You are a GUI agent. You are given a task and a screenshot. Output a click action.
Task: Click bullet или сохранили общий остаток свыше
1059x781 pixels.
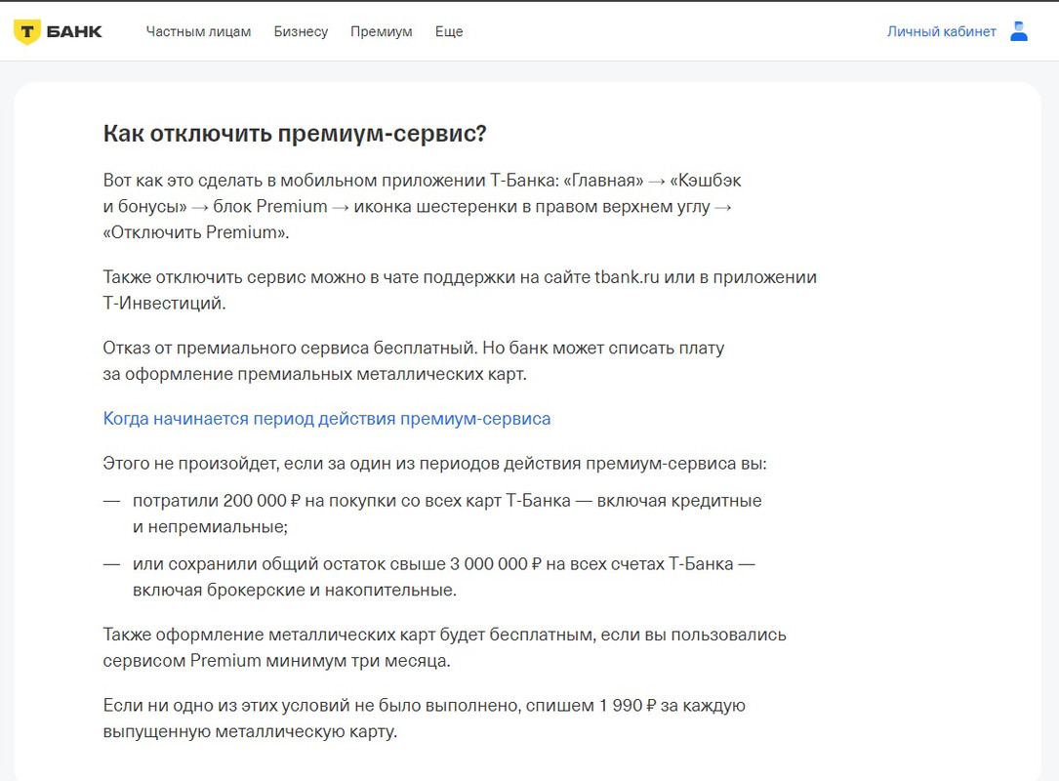(444, 564)
